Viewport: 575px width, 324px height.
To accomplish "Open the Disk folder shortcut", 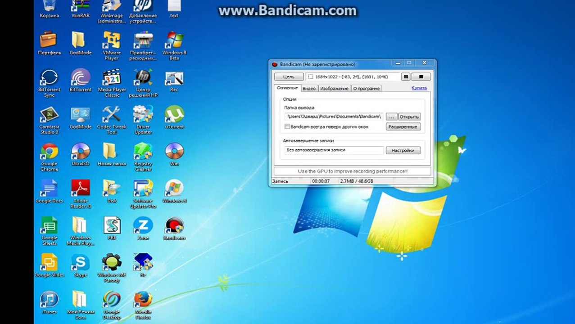I will click(x=112, y=192).
